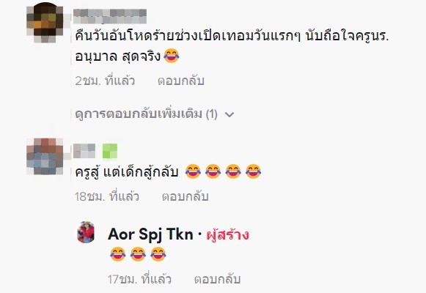Viewport: 426px width, 293px height.
Task: Click the green badge beside second username
Action: (110, 151)
